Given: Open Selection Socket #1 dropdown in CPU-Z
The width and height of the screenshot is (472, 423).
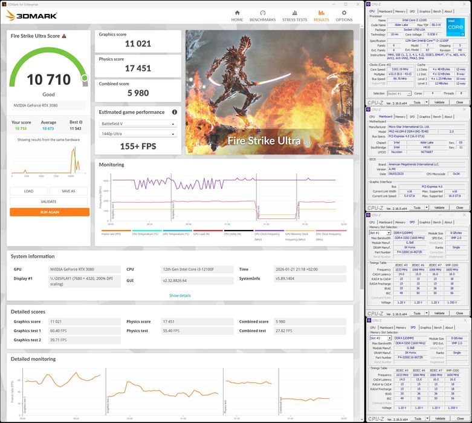Looking at the screenshot, I should [x=399, y=93].
